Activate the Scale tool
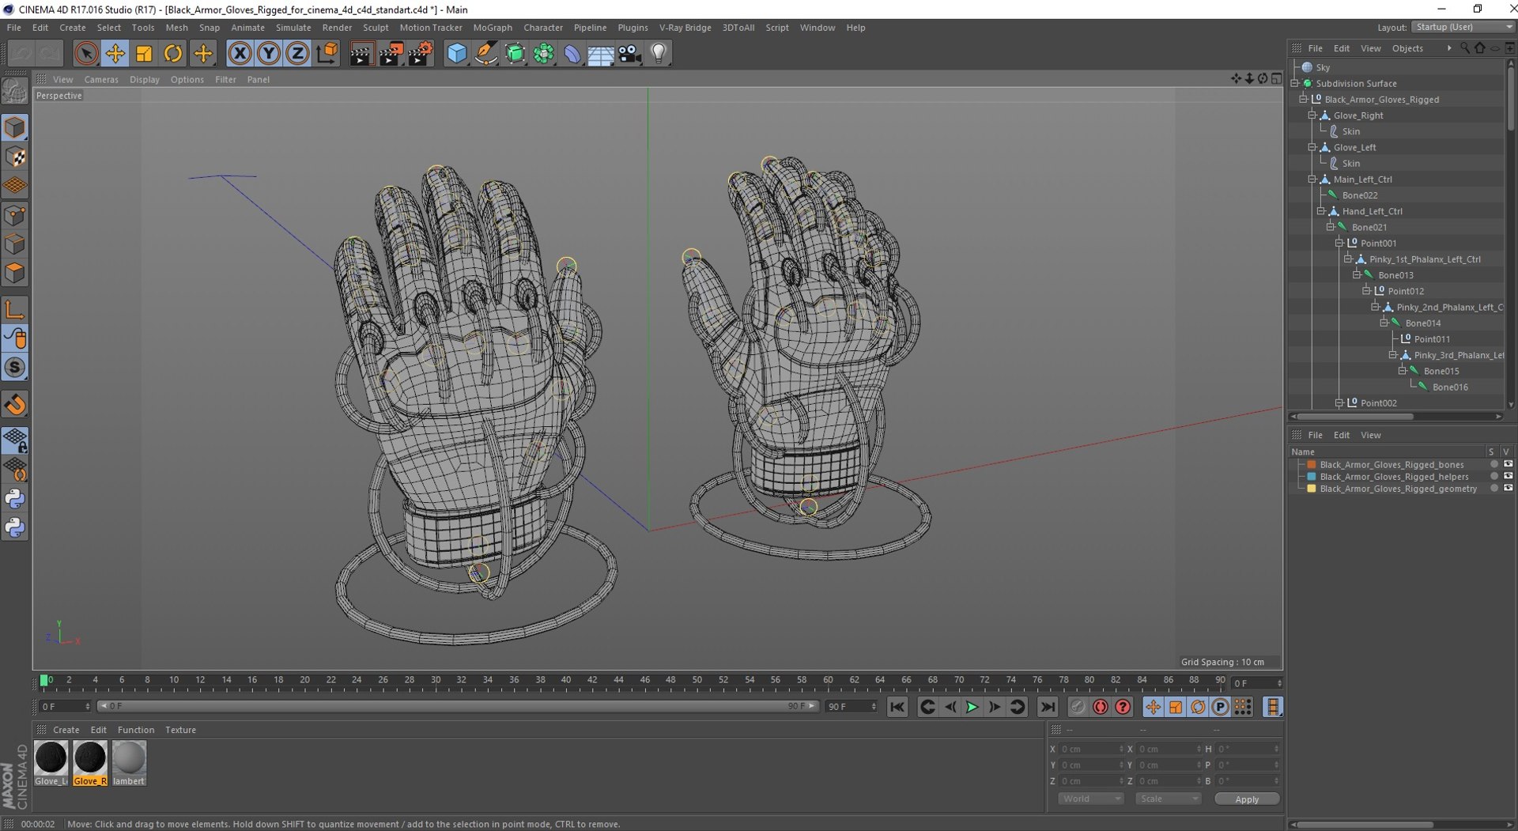Screen dimensions: 1518x831 click(144, 54)
